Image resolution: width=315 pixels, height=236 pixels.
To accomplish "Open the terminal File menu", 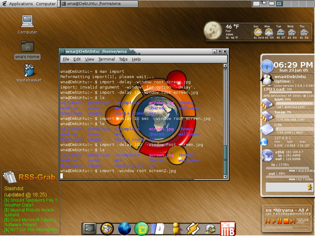I will [66, 59].
